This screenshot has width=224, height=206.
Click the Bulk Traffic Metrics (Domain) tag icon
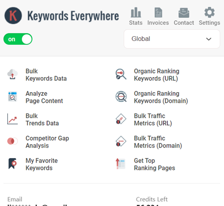coord(121,141)
